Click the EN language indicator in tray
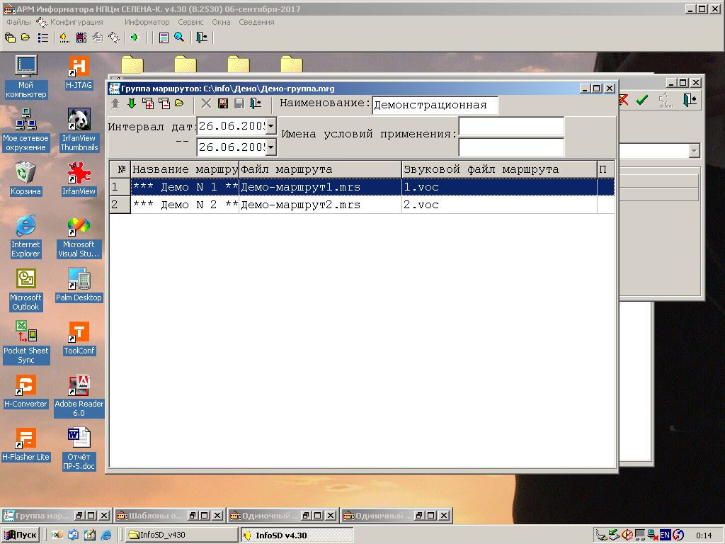Viewport: 725px width, 544px height. click(x=665, y=535)
